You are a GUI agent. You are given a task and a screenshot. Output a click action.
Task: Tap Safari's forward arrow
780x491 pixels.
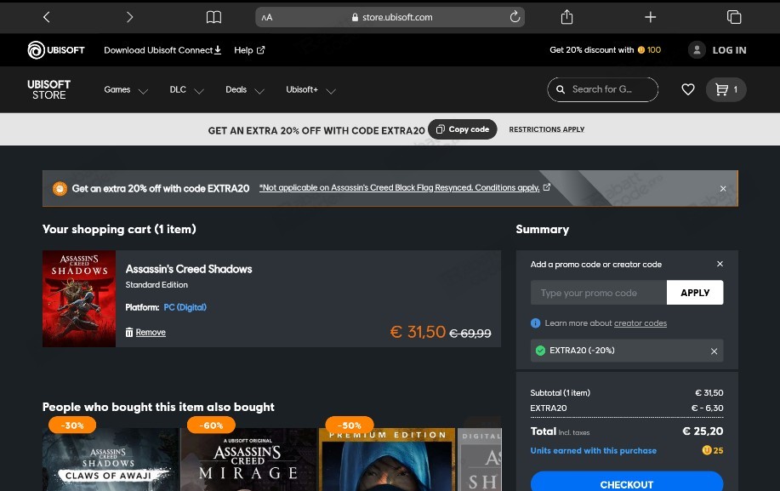tap(129, 17)
